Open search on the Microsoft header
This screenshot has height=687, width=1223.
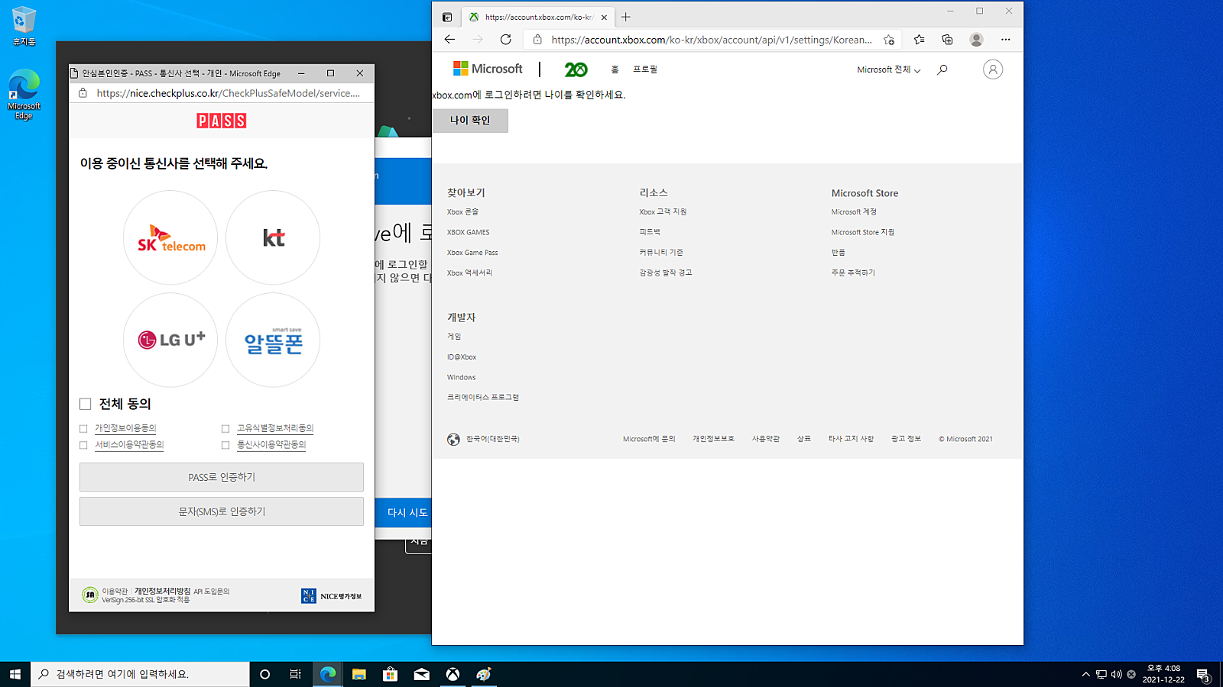[x=942, y=69]
